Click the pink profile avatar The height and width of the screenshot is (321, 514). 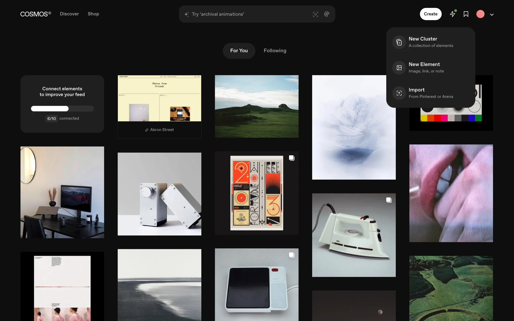pyautogui.click(x=480, y=14)
